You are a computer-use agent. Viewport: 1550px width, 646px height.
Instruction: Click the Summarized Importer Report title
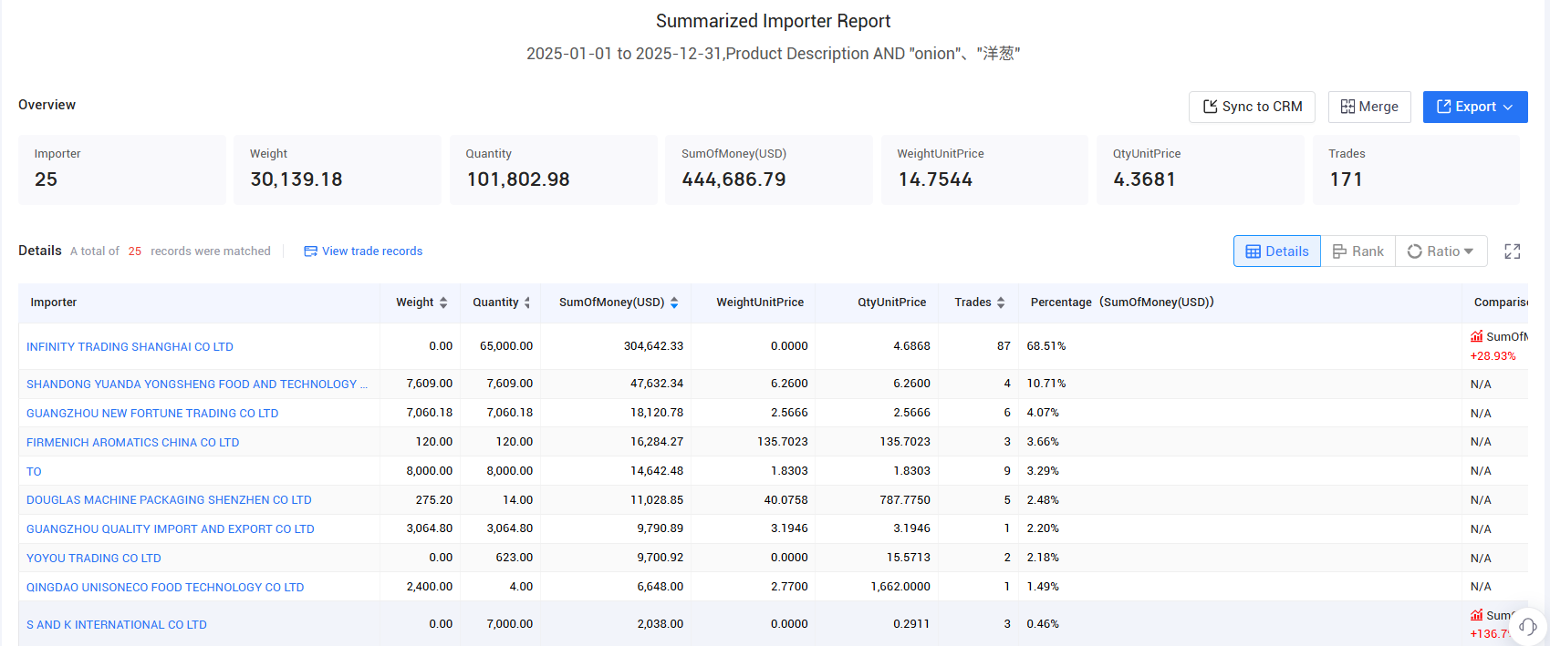[x=773, y=21]
